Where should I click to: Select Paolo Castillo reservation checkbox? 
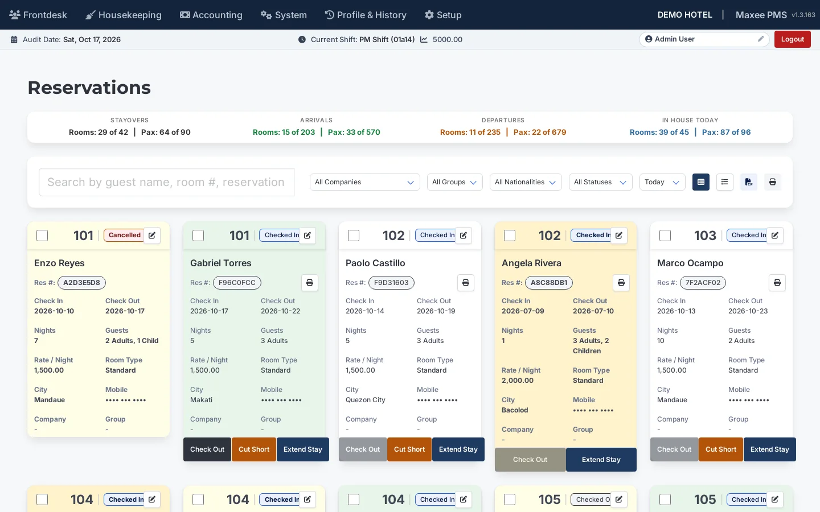[354, 236]
